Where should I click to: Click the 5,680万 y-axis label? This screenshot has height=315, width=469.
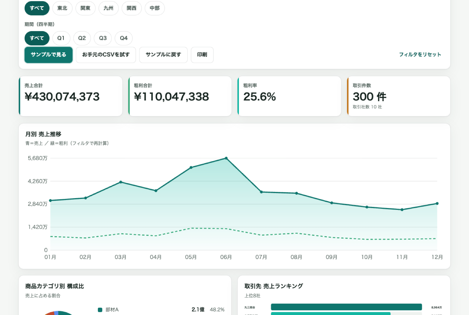point(38,158)
